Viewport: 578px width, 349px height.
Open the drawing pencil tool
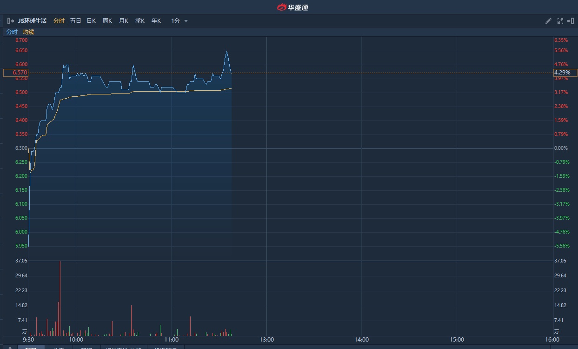548,21
